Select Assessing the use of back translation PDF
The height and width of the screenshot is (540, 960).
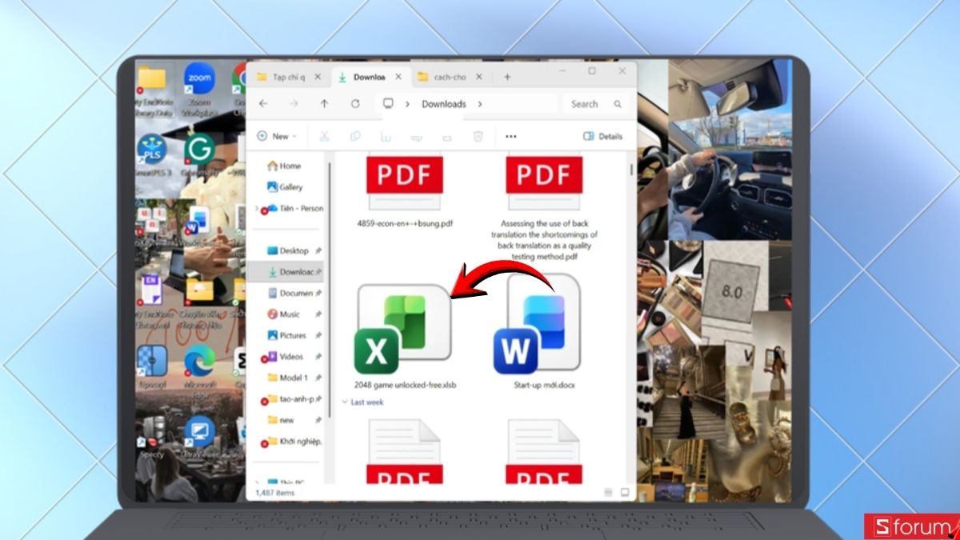(544, 206)
